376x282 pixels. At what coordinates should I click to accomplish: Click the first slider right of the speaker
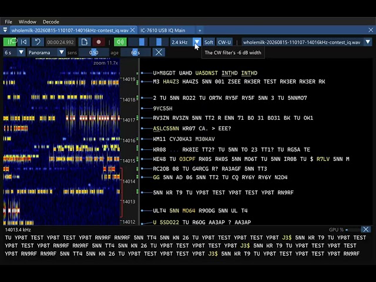pyautogui.click(x=137, y=42)
